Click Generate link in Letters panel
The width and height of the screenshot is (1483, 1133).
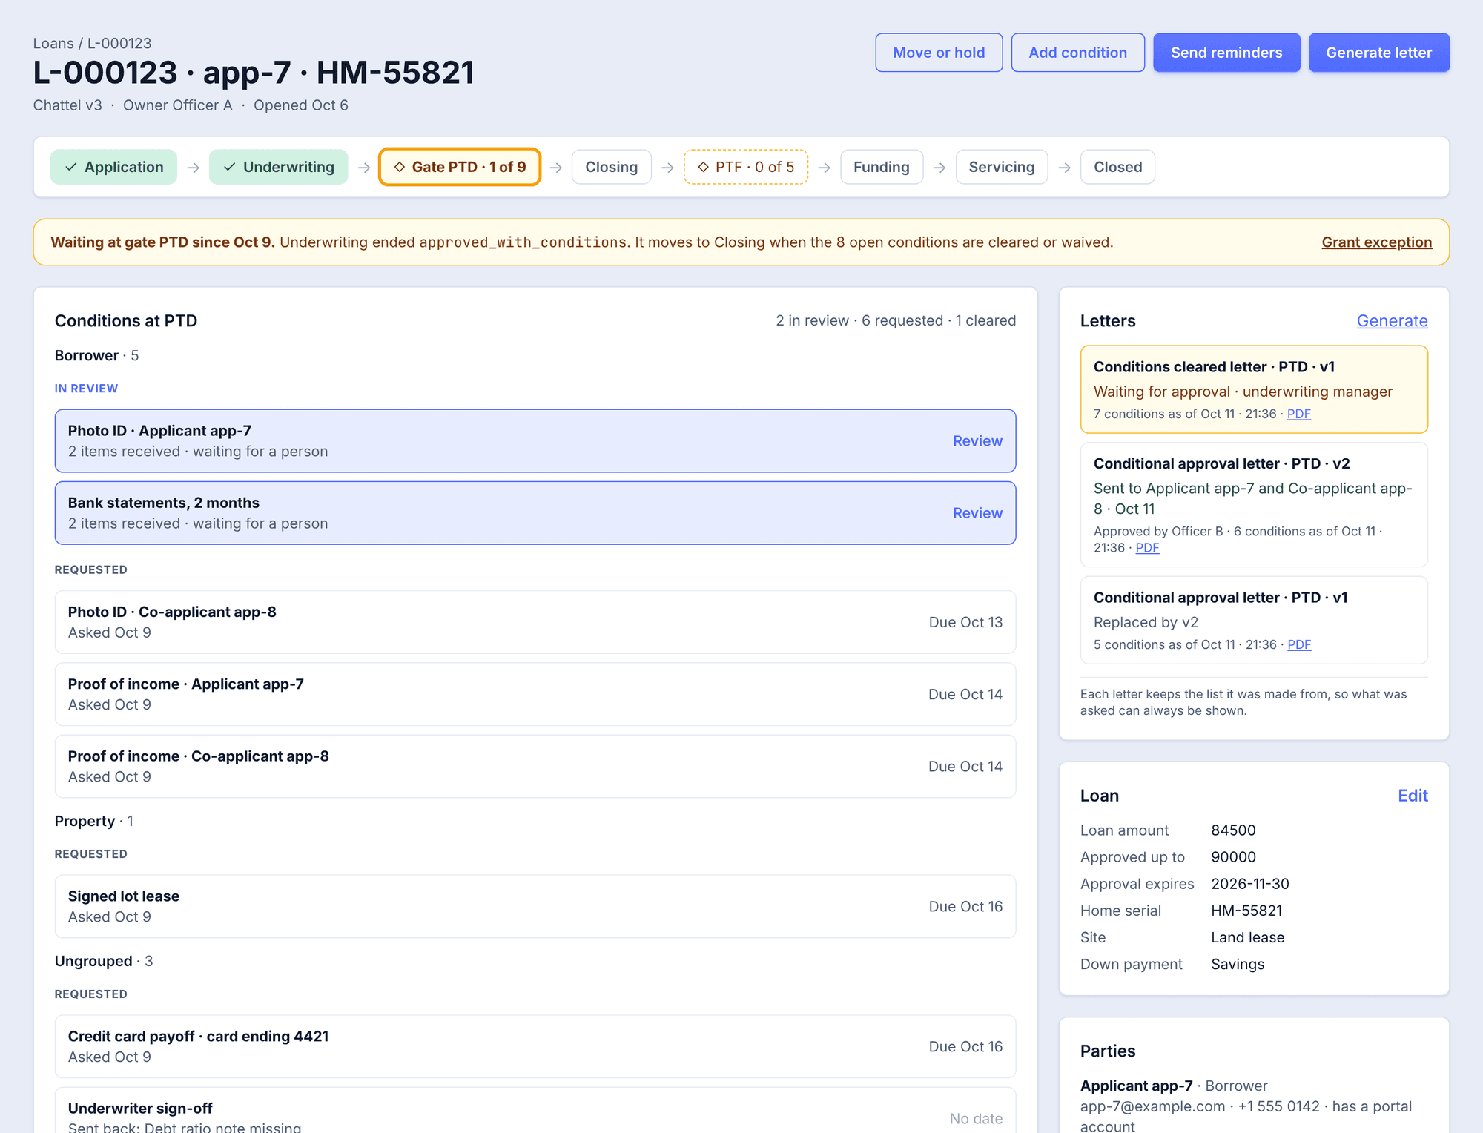[1392, 321]
